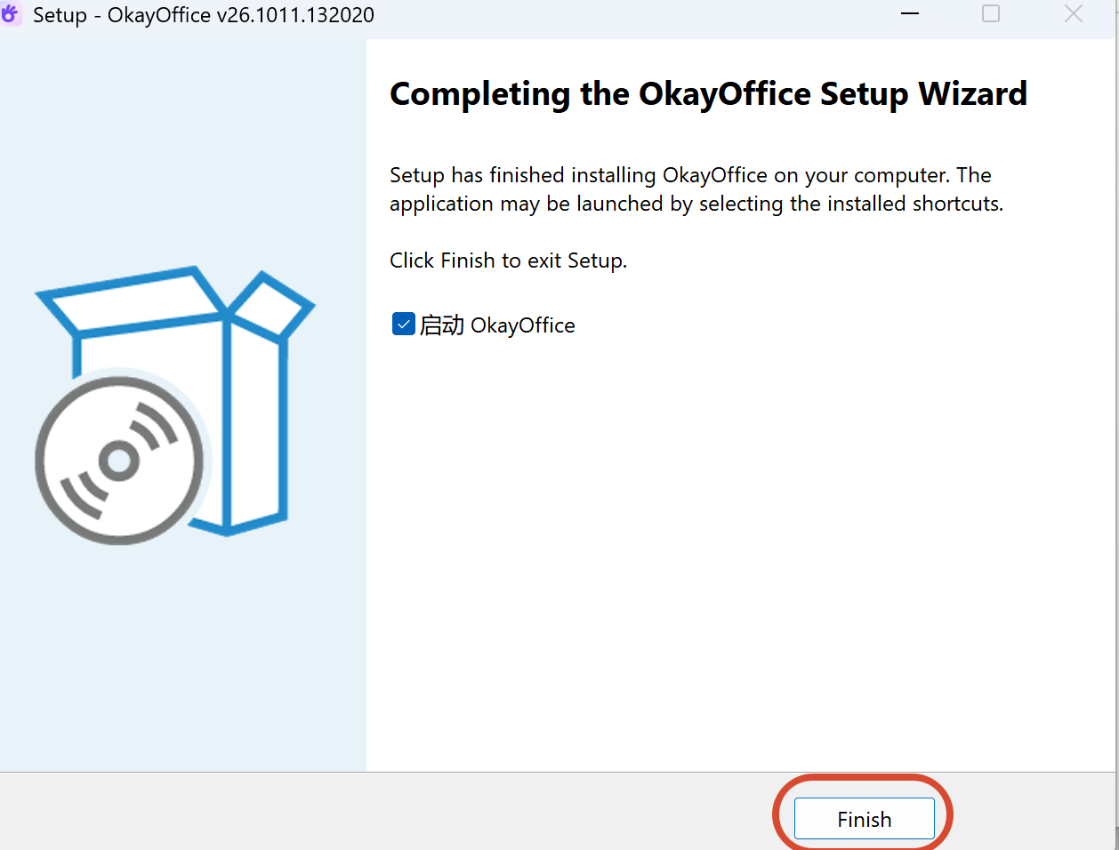This screenshot has width=1119, height=850.
Task: Minimize the Setup window
Action: (910, 14)
